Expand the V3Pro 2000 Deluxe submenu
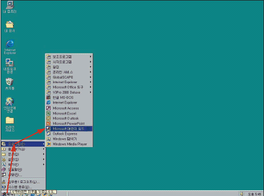Screen dimensions: 264x196 (x=69, y=93)
